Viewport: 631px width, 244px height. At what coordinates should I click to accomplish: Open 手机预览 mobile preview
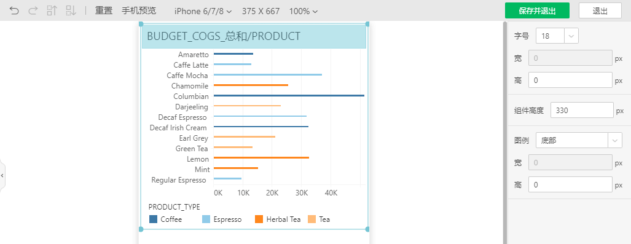(x=139, y=11)
